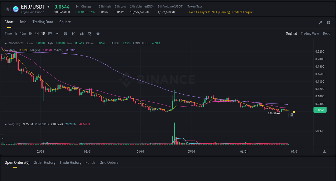Expand the chart to fullscreen with arrows icon
336x181 pixels.
(320, 23)
